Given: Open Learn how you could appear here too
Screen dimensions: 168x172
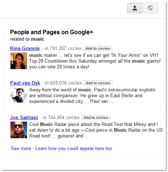Looking at the screenshot, I should [x=74, y=149].
